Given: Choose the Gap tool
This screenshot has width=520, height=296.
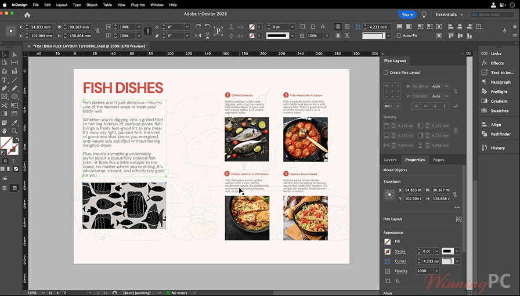Looking at the screenshot, I should [x=15, y=63].
